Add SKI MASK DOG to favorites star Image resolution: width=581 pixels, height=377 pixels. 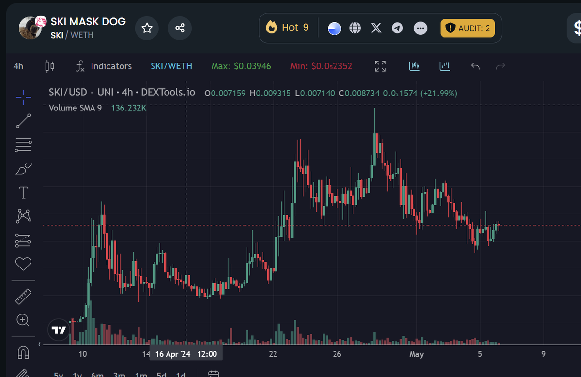(x=147, y=28)
